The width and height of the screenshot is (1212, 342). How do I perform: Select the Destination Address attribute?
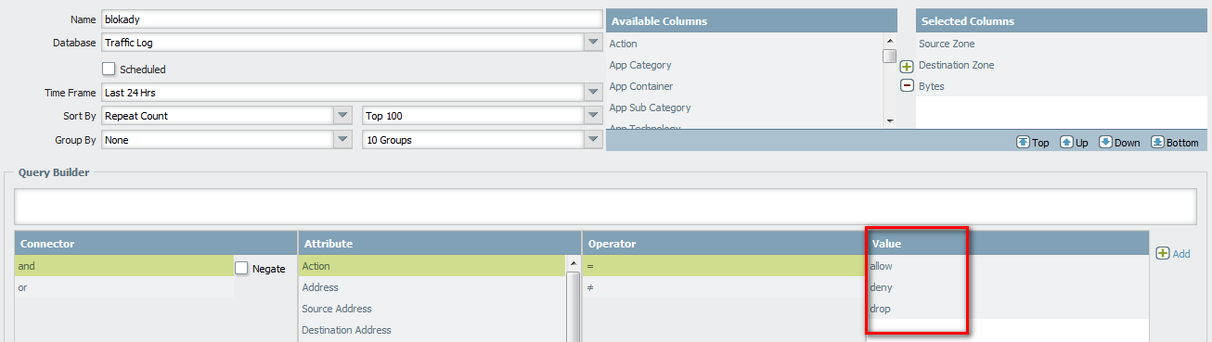432,330
